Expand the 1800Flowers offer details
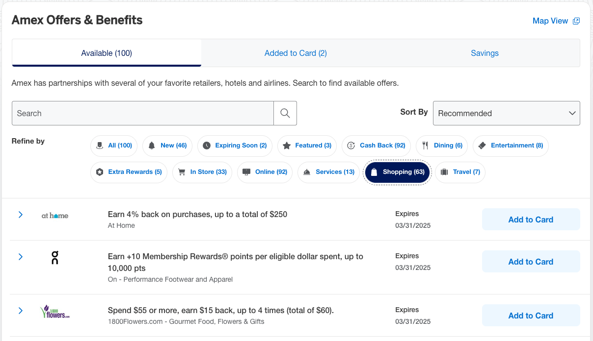 tap(21, 311)
